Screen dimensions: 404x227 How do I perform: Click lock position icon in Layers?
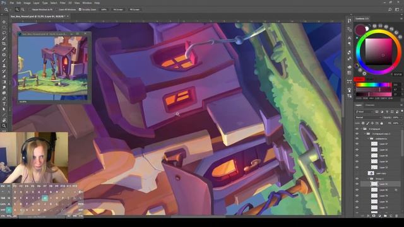[x=372, y=124]
